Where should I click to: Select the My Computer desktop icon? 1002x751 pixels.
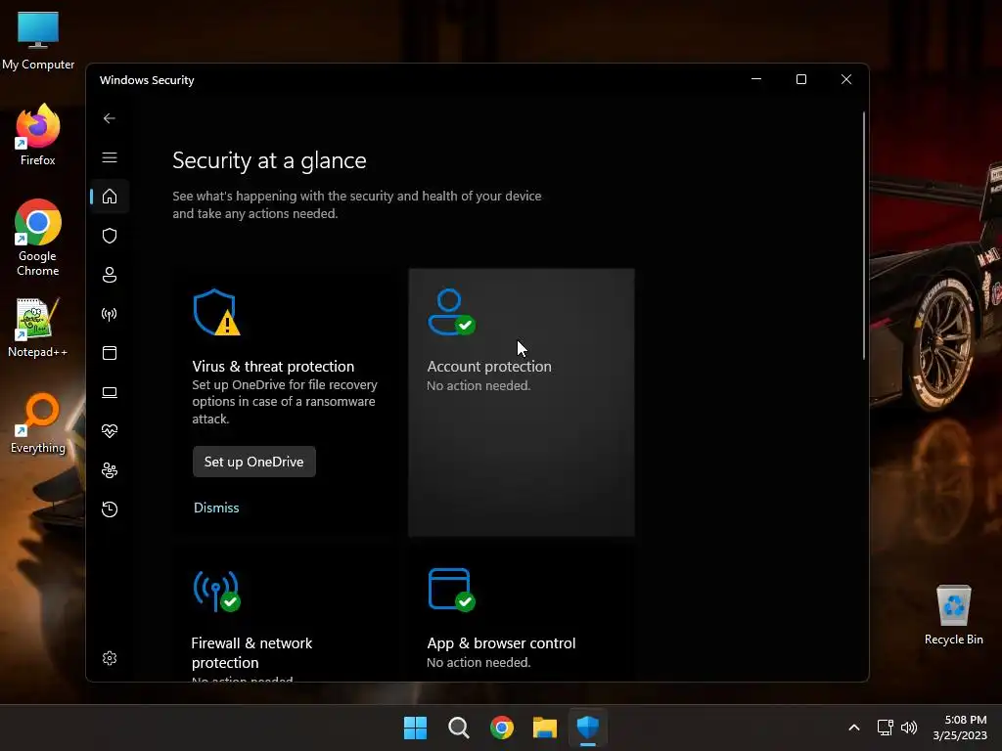[x=38, y=40]
